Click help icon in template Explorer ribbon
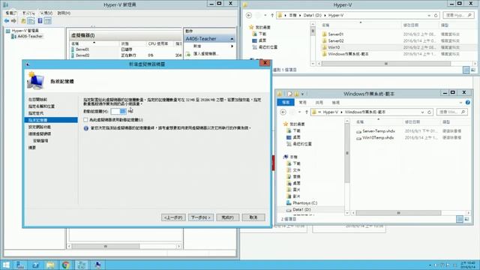 coord(468,103)
